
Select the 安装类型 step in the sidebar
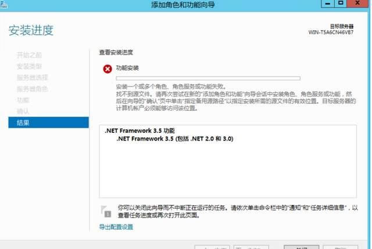tap(29, 66)
